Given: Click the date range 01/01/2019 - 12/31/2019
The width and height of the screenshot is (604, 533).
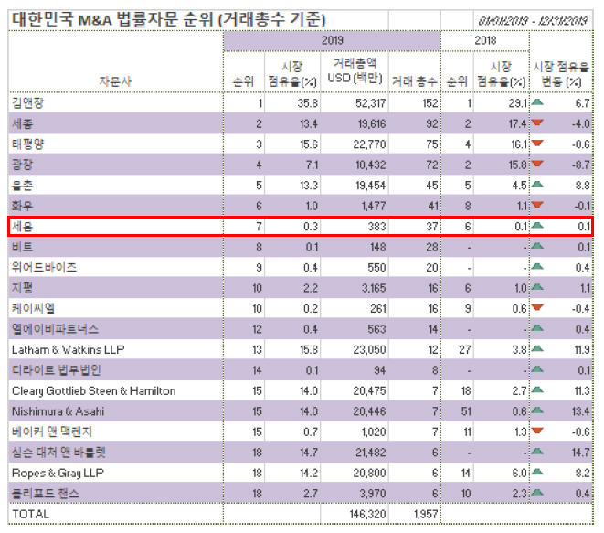Looking at the screenshot, I should (x=533, y=21).
